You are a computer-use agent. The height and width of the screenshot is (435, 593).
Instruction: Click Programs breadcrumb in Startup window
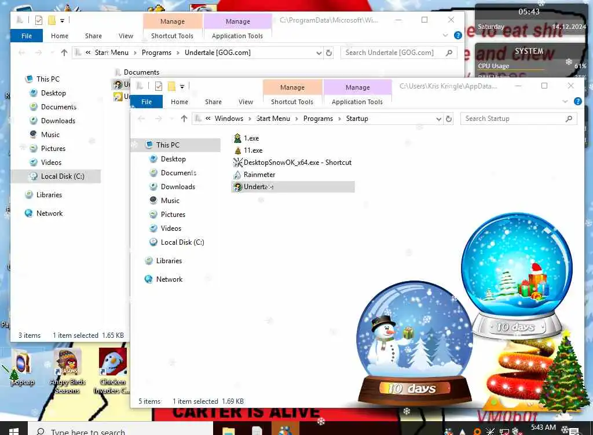[318, 119]
